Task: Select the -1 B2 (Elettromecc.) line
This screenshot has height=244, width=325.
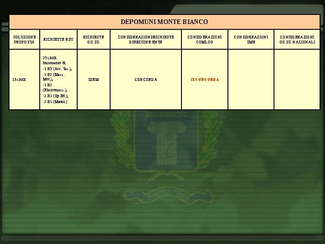Action: (x=55, y=88)
